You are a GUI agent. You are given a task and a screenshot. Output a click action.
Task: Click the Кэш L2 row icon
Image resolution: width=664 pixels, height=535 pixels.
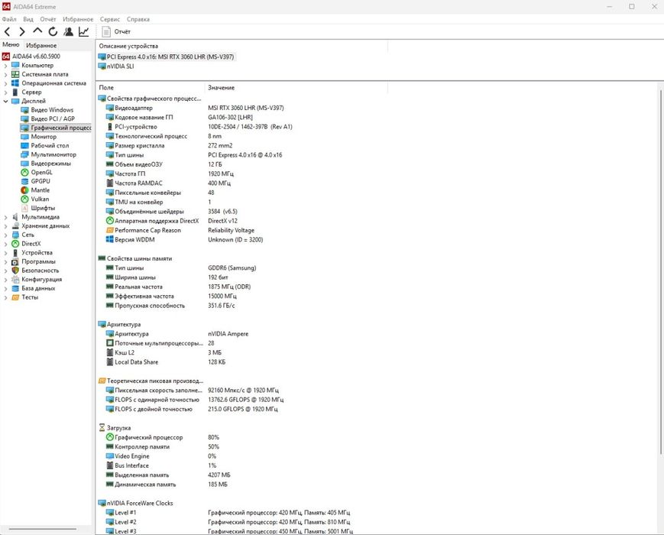point(110,352)
